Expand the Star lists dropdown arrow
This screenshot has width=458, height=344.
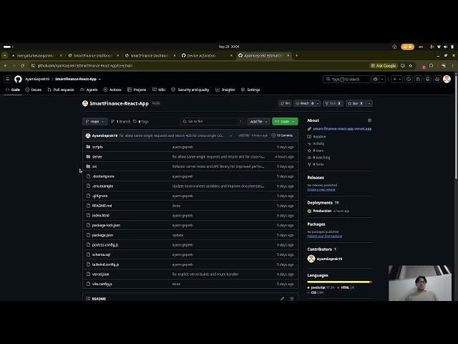pos(369,103)
